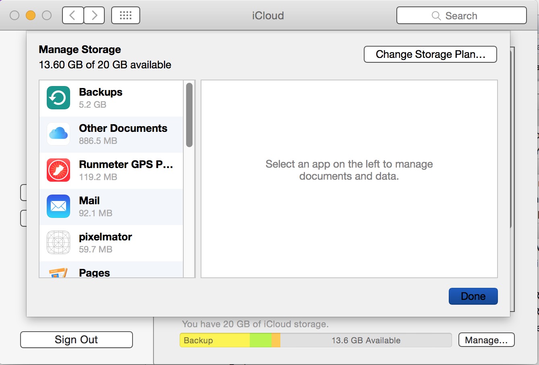
Task: Show all preferences grid button
Action: point(126,15)
